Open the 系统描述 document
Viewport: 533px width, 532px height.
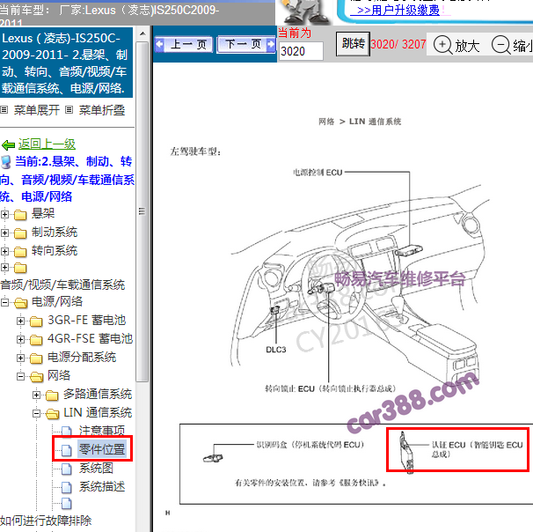click(102, 487)
